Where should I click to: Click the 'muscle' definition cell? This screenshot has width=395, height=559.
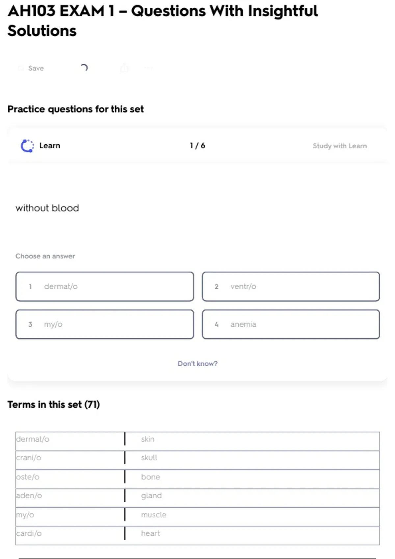pyautogui.click(x=154, y=515)
